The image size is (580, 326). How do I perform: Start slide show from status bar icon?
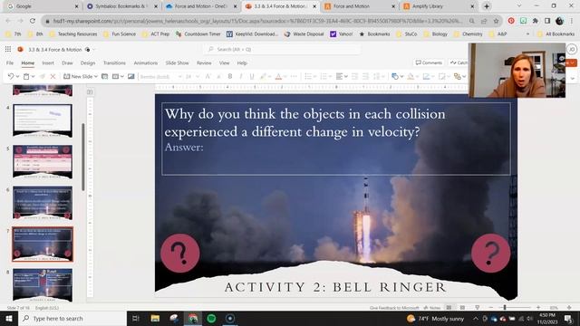click(478, 308)
